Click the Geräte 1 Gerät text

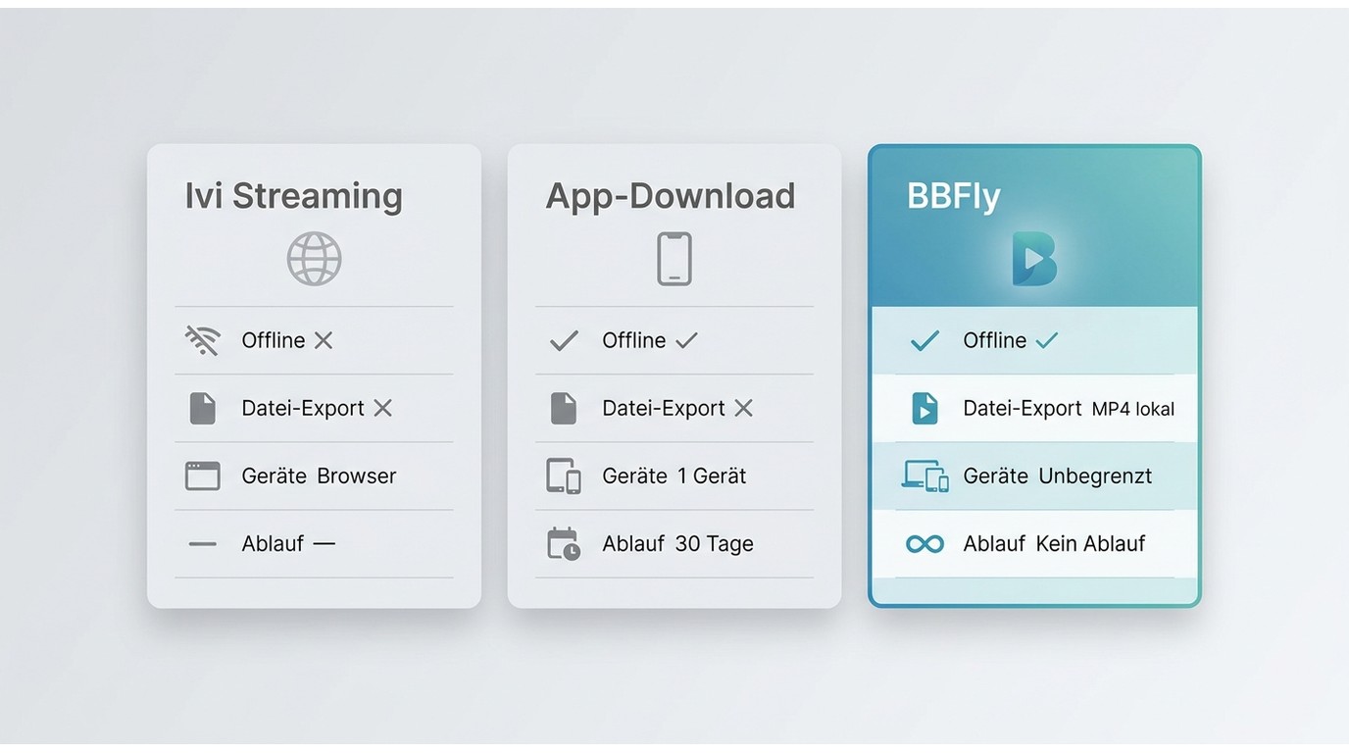pyautogui.click(x=674, y=477)
